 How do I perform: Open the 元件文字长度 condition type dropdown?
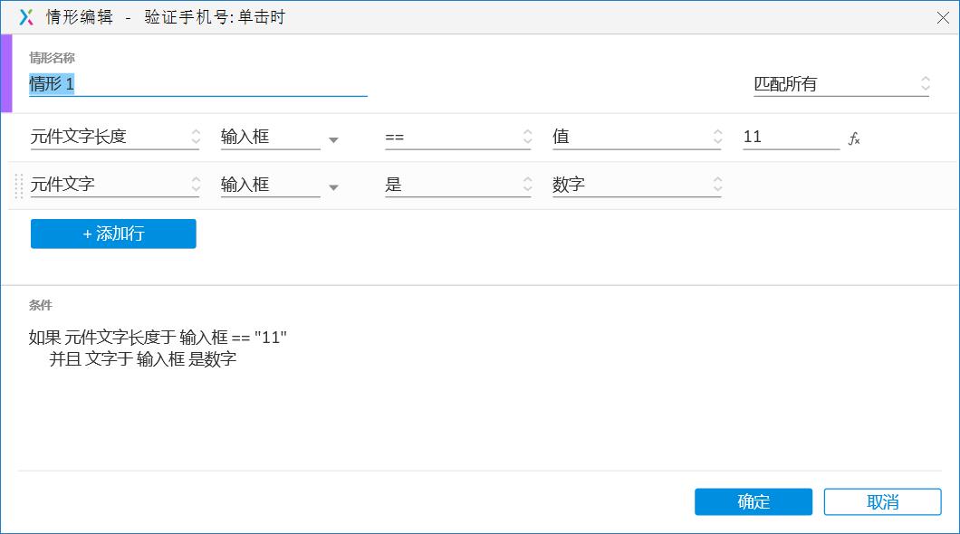[116, 137]
